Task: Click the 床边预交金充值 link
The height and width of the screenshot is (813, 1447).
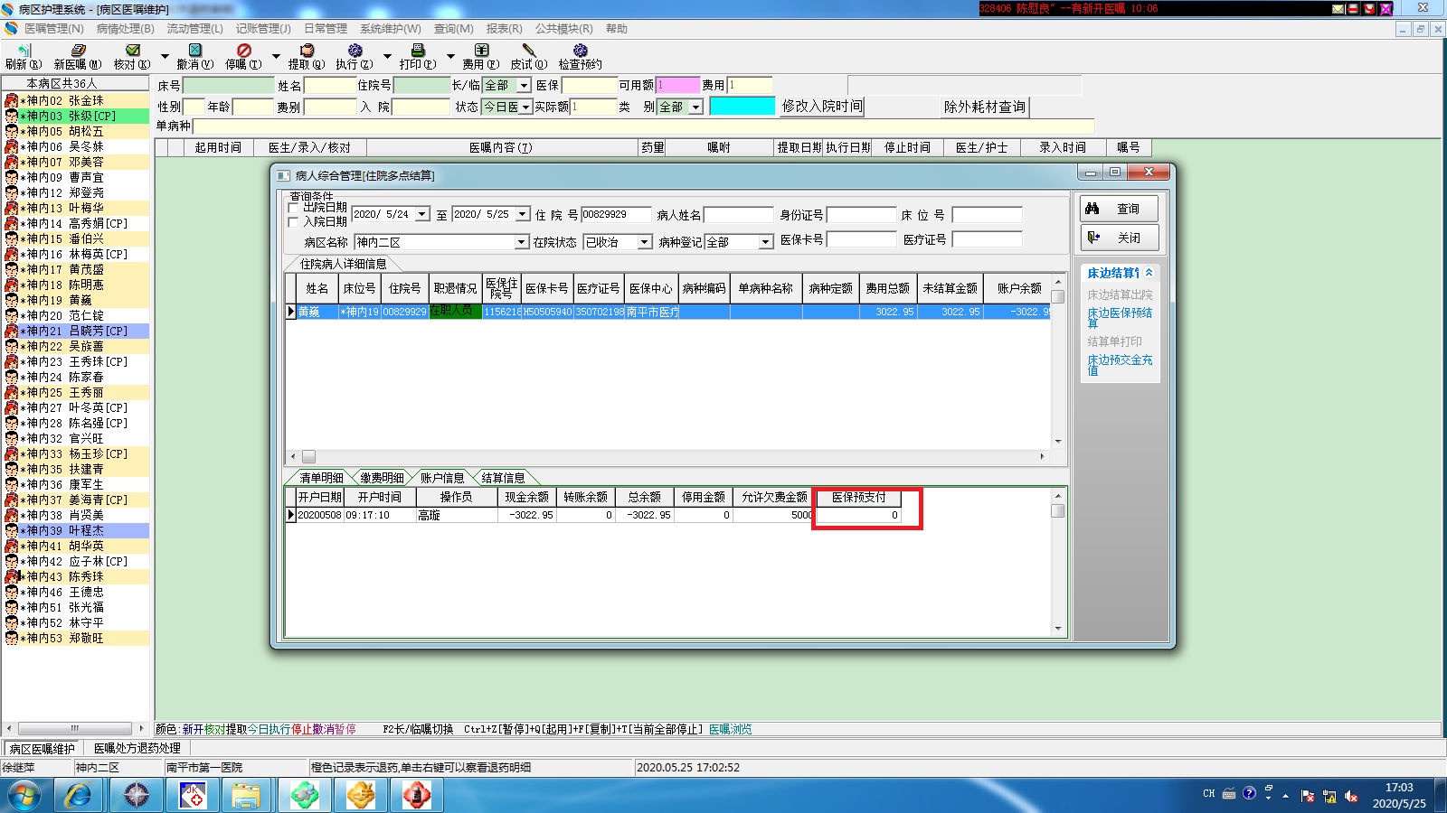Action: click(1120, 365)
